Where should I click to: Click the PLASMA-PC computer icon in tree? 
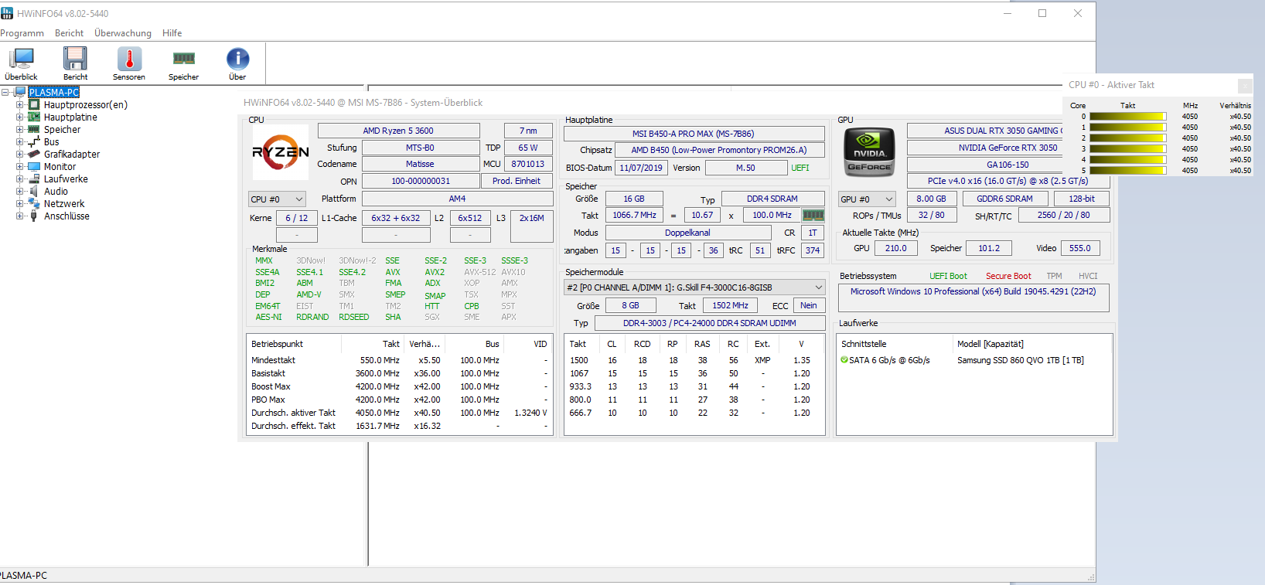[21, 92]
